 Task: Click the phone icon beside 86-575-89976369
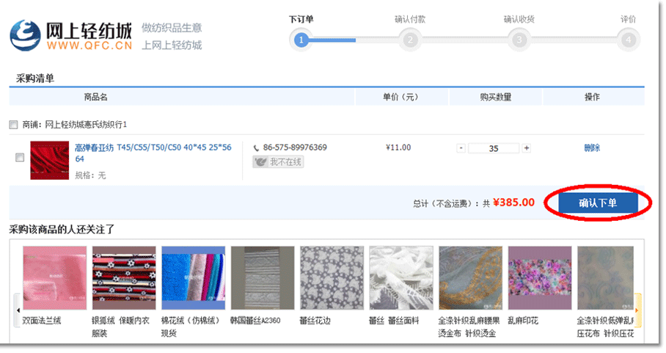257,148
